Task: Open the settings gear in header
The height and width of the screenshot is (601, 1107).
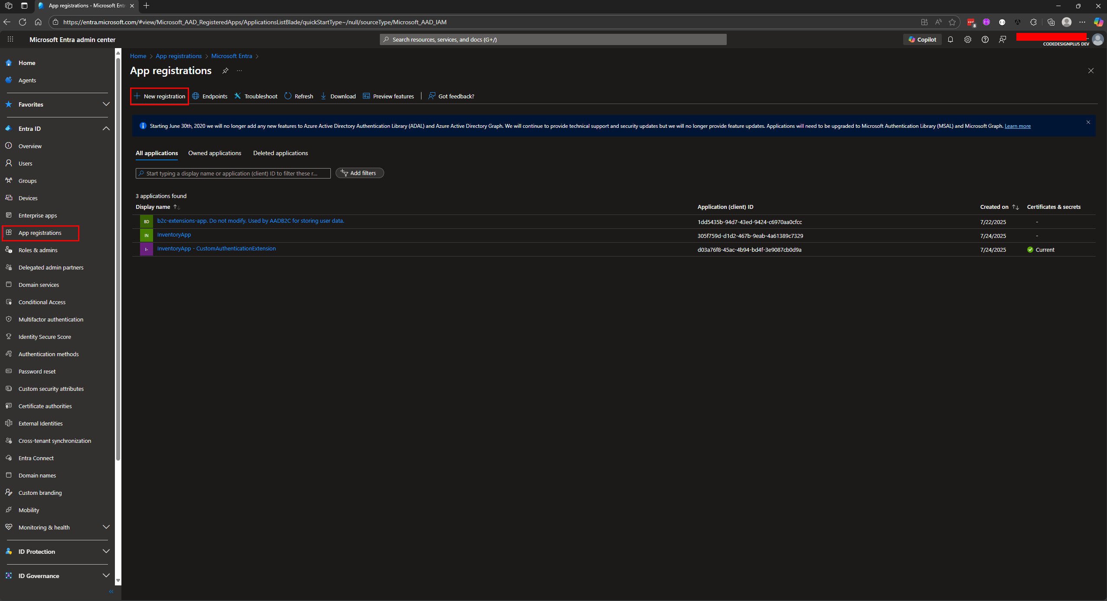Action: tap(968, 39)
